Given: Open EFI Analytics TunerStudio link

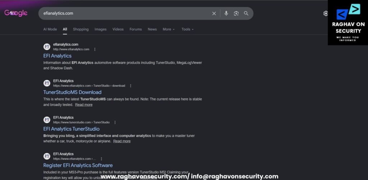Looking at the screenshot, I should click(72, 129).
